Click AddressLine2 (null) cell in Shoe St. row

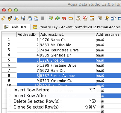(108, 60)
